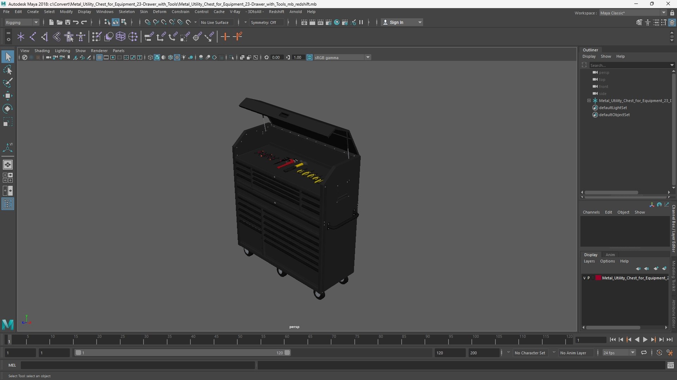Activate the Move tool

tap(8, 96)
